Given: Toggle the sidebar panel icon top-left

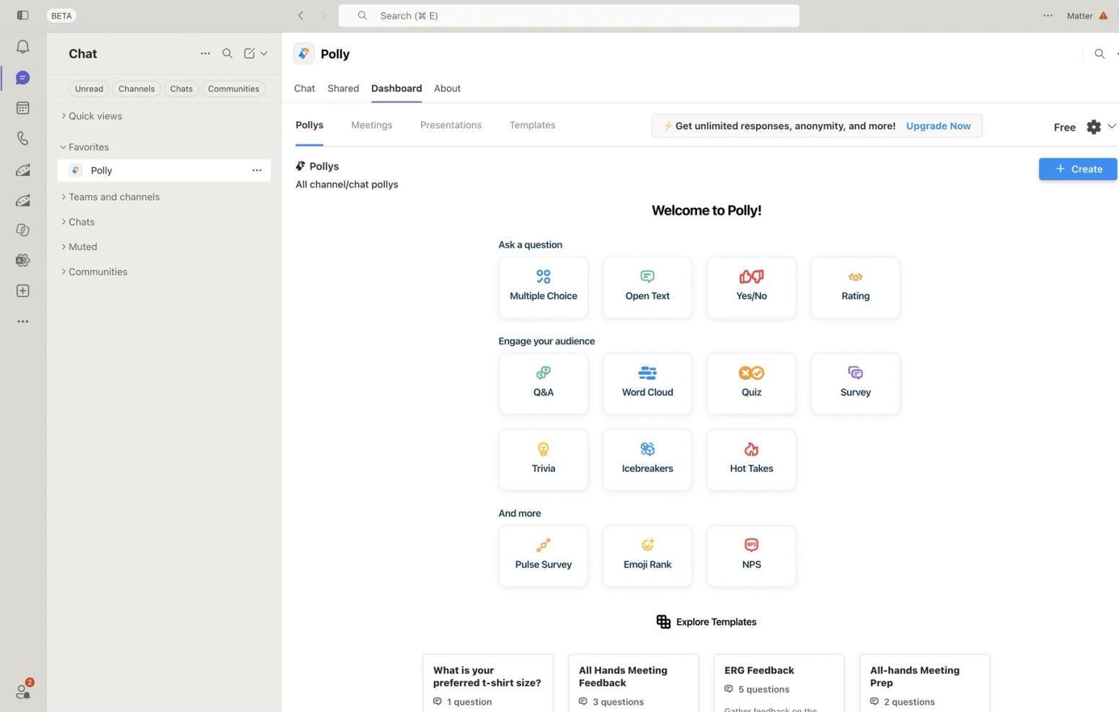Looking at the screenshot, I should tap(23, 15).
